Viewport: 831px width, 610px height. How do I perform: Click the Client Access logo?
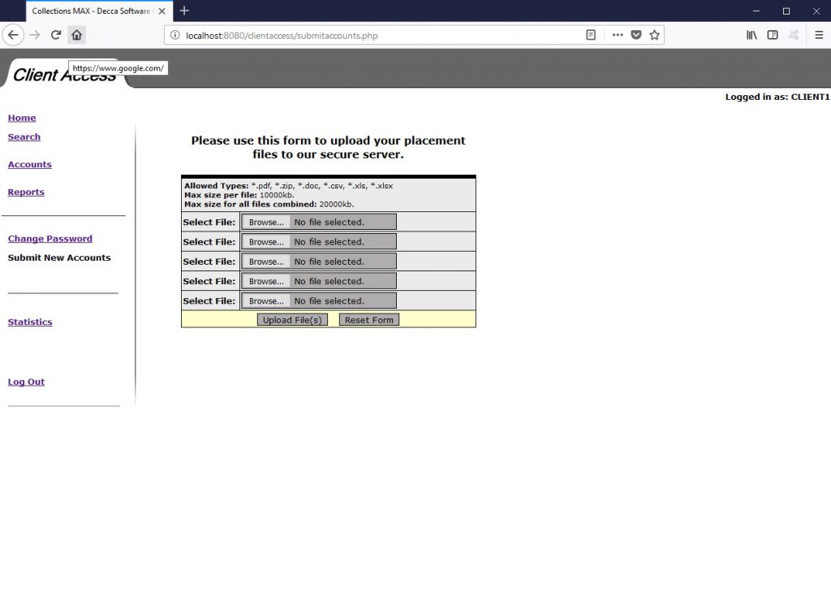tap(64, 75)
